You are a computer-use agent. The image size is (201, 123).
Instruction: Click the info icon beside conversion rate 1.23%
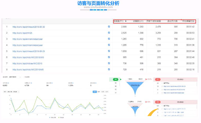pos(73,83)
